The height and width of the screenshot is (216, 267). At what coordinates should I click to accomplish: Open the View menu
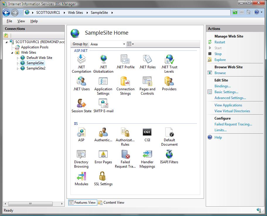point(21,21)
